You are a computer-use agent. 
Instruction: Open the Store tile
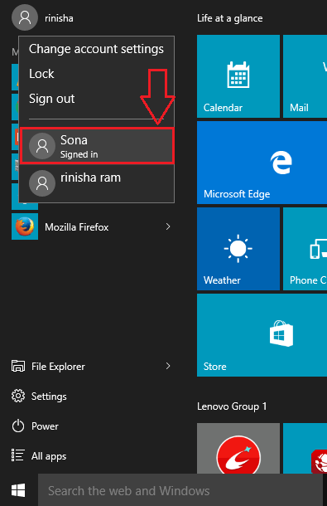point(262,335)
